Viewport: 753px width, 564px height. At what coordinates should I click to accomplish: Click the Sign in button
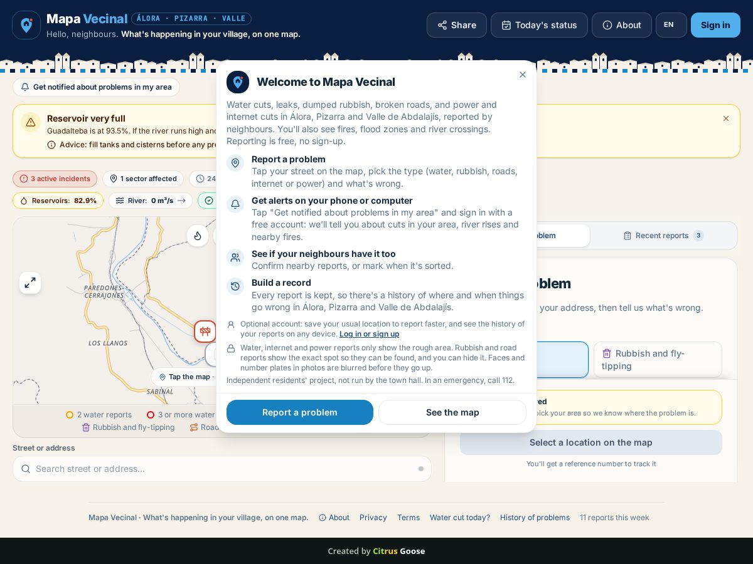[715, 25]
